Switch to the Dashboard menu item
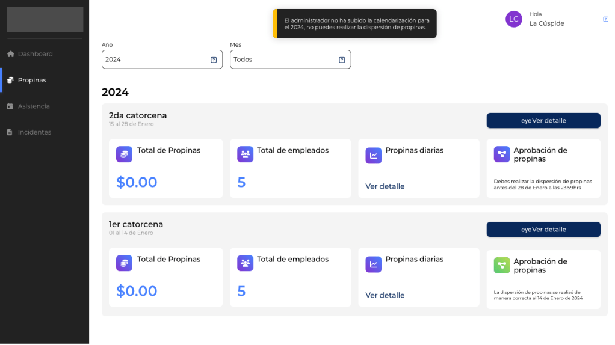 coord(35,54)
